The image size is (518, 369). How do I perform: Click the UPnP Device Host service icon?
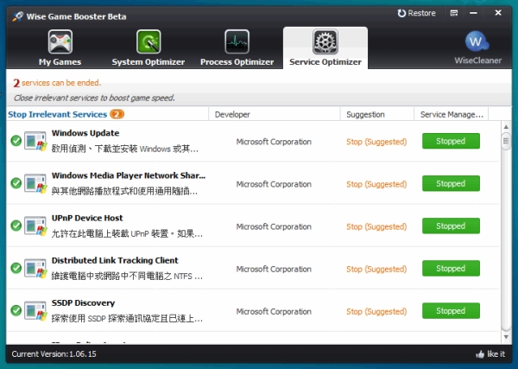tap(35, 226)
